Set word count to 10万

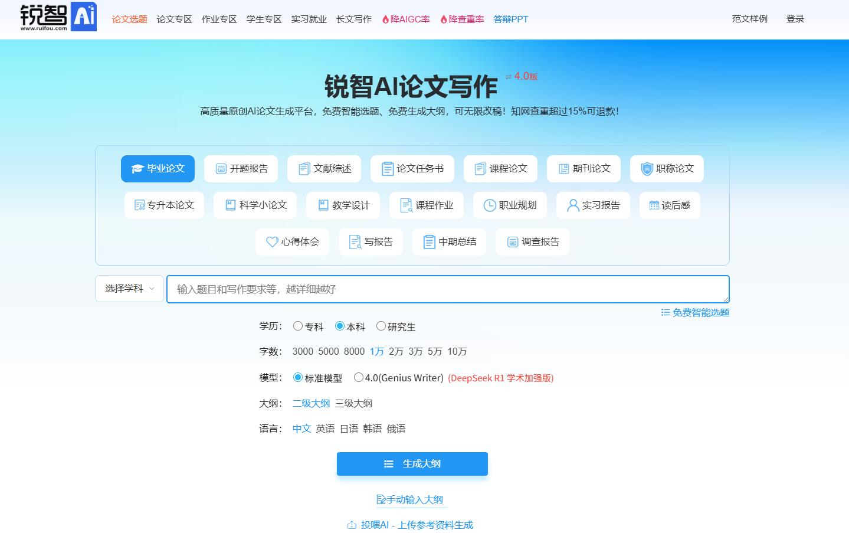457,351
